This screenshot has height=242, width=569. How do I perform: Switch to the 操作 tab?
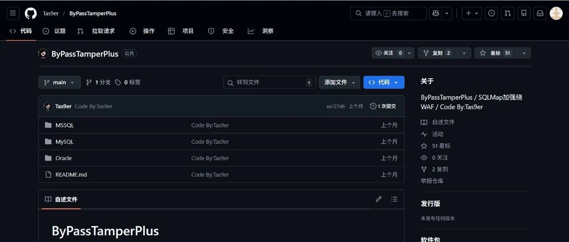142,31
